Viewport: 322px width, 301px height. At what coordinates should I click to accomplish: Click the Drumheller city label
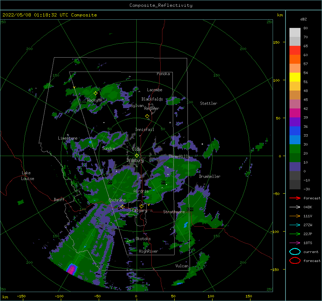point(210,176)
